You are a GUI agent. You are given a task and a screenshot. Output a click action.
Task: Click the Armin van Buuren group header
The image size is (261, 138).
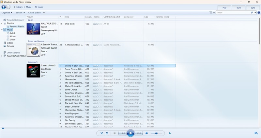[36, 41]
